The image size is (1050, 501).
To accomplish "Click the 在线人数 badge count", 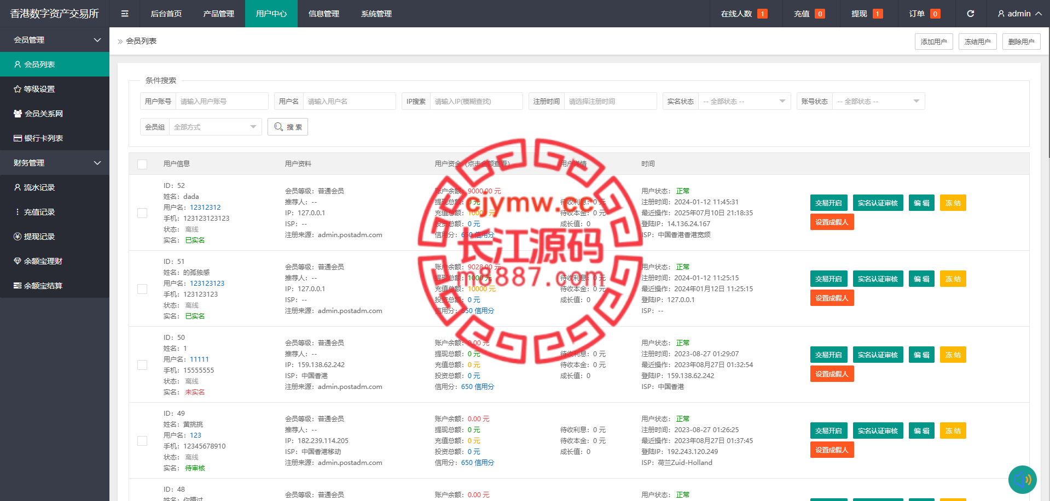I will pyautogui.click(x=762, y=14).
